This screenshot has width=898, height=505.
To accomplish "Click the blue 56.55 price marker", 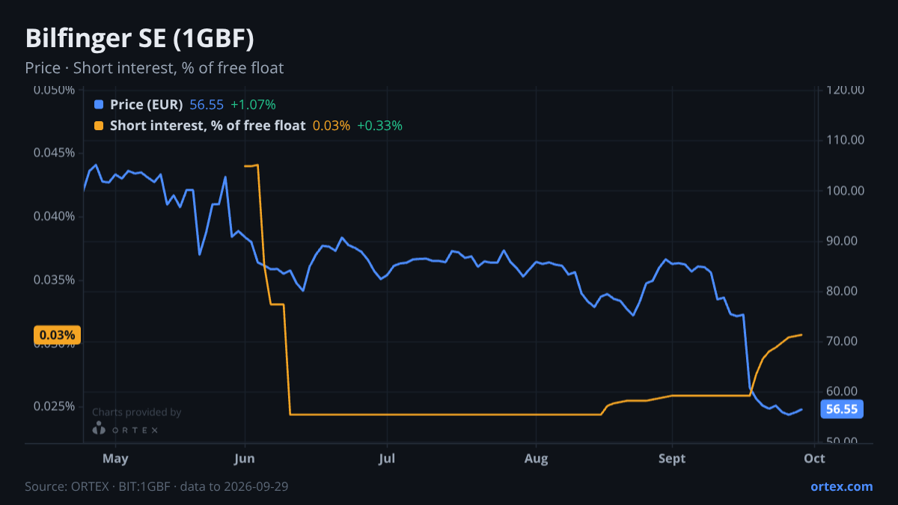I will point(842,409).
